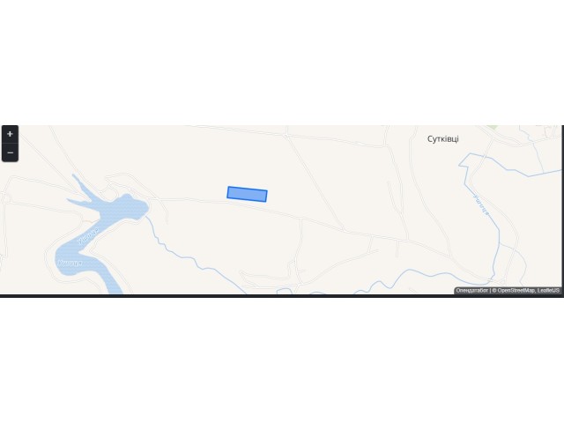Image resolution: width=564 pixels, height=423 pixels.
Task: Click the horizontal label in the reservoir's lower bend
Action: 70,263
